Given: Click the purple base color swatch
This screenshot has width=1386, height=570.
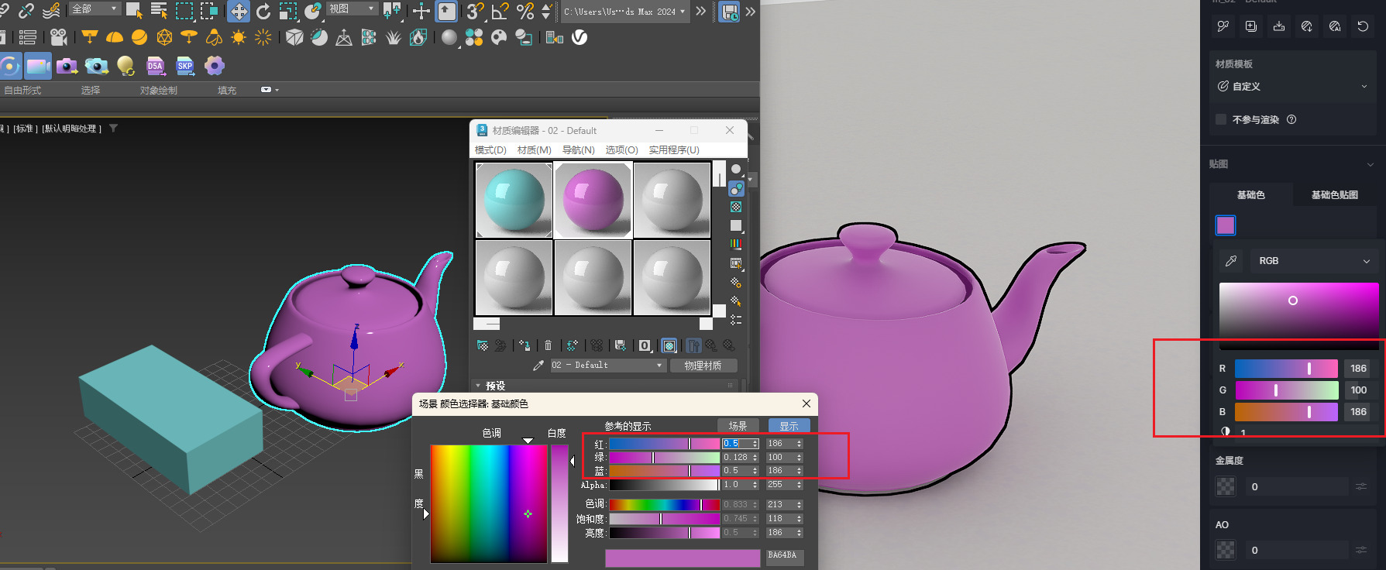Looking at the screenshot, I should coord(1226,225).
